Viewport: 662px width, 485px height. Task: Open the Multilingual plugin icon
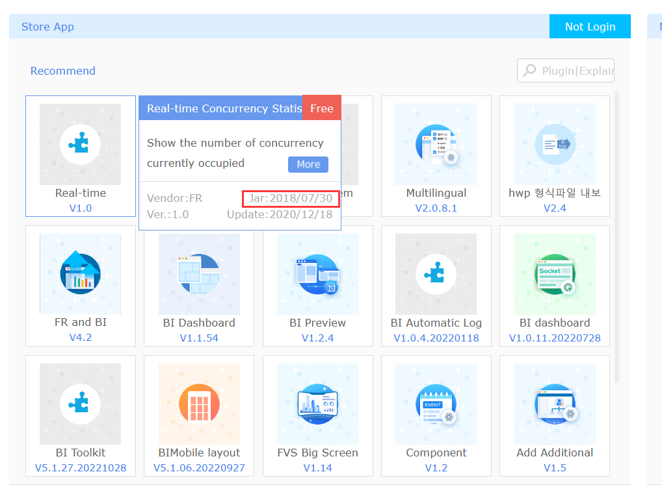pyautogui.click(x=436, y=145)
